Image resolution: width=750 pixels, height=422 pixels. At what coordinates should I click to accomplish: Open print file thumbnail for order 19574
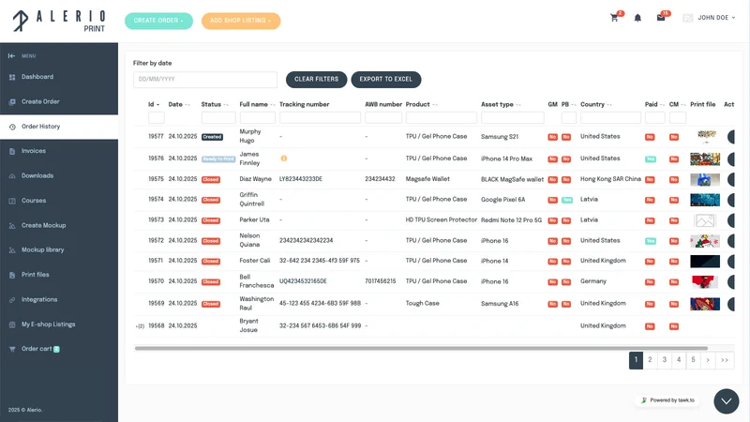[705, 200]
